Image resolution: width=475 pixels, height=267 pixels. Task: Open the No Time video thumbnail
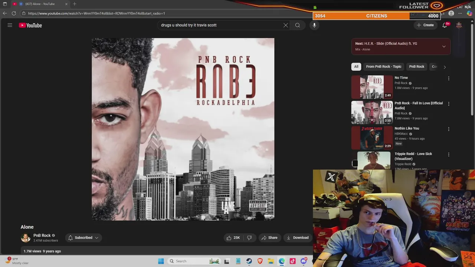372,87
